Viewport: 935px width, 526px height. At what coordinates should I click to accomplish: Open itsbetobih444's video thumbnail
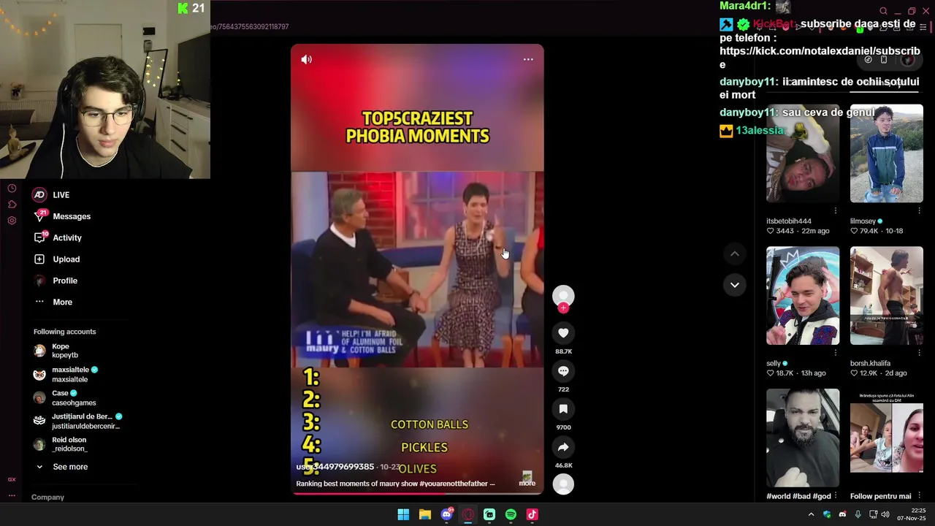click(803, 153)
